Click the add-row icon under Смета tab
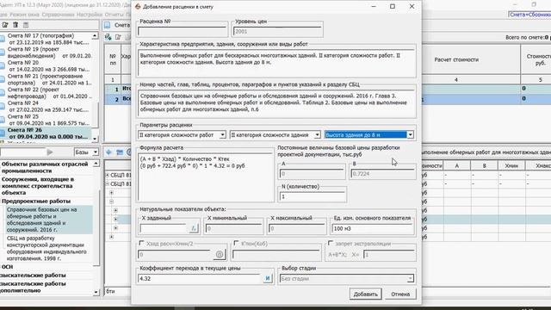 point(108,37)
